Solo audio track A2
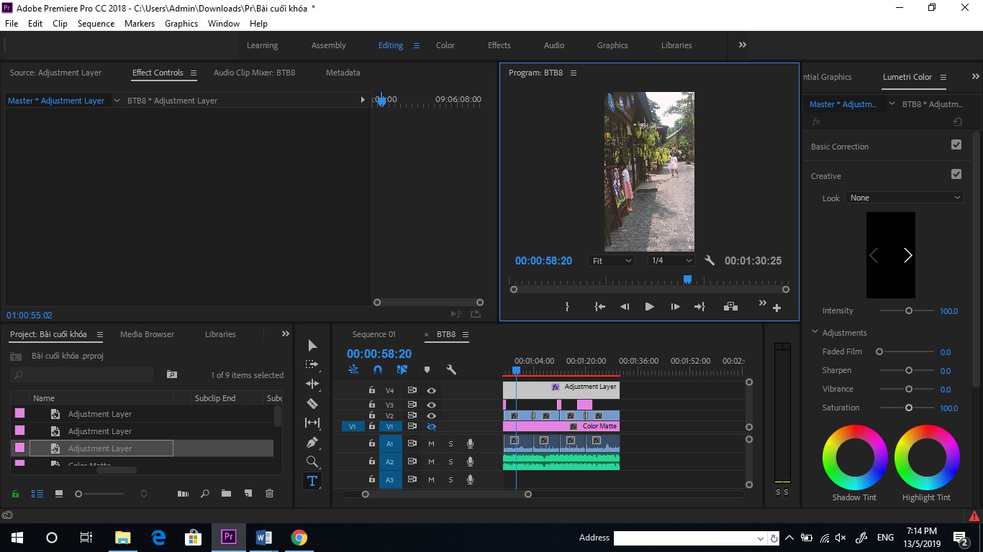Screen dimensions: 983x552 [x=450, y=461]
